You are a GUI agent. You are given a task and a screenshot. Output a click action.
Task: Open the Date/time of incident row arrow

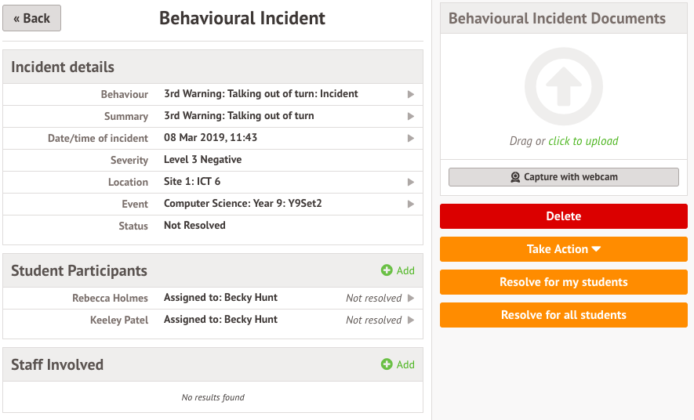(410, 138)
